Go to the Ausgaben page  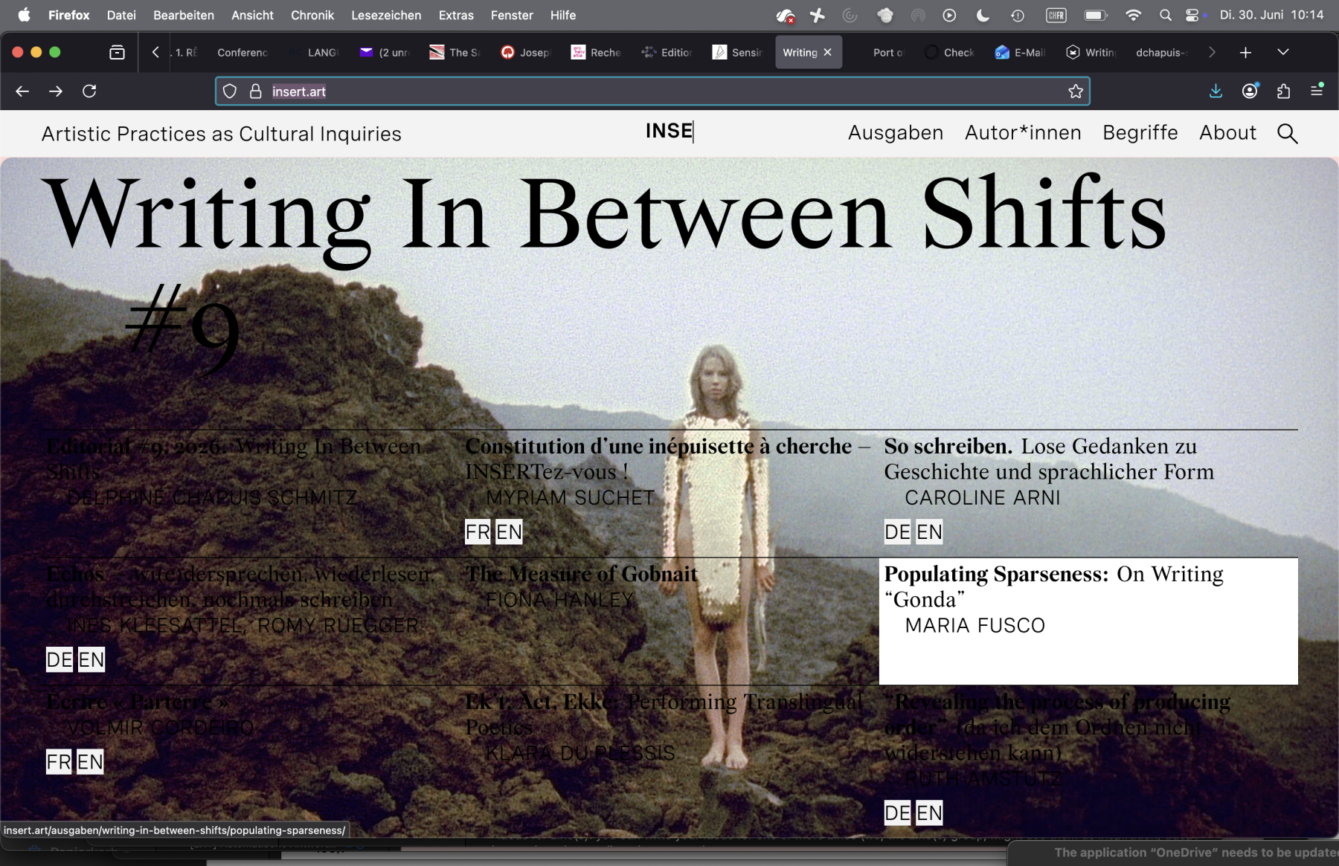pyautogui.click(x=896, y=133)
